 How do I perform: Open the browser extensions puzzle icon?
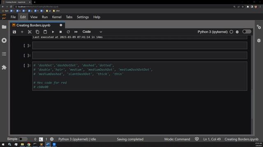coord(248,7)
